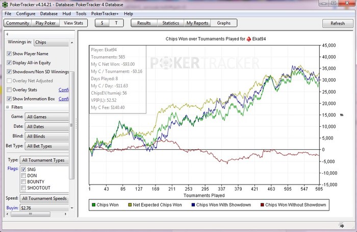357x232 pixels.
Task: Open the All Tournament Speeds dropdown
Action: click(44, 198)
